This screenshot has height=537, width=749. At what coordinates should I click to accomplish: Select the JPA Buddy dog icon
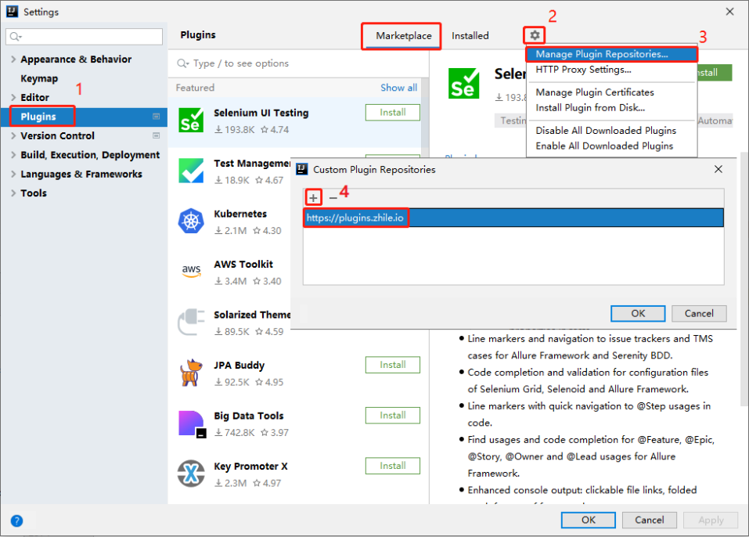pyautogui.click(x=191, y=373)
